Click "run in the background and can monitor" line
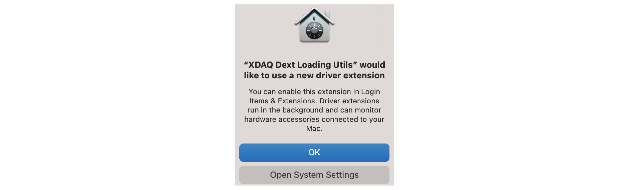The width and height of the screenshot is (621, 190). (314, 110)
